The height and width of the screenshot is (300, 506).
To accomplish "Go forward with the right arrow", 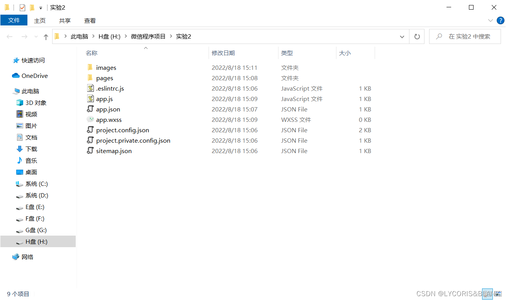I will (x=24, y=37).
